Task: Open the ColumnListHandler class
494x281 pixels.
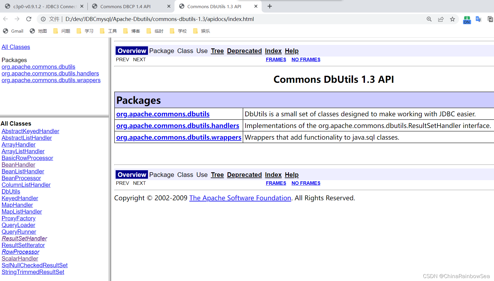Action: 26,185
